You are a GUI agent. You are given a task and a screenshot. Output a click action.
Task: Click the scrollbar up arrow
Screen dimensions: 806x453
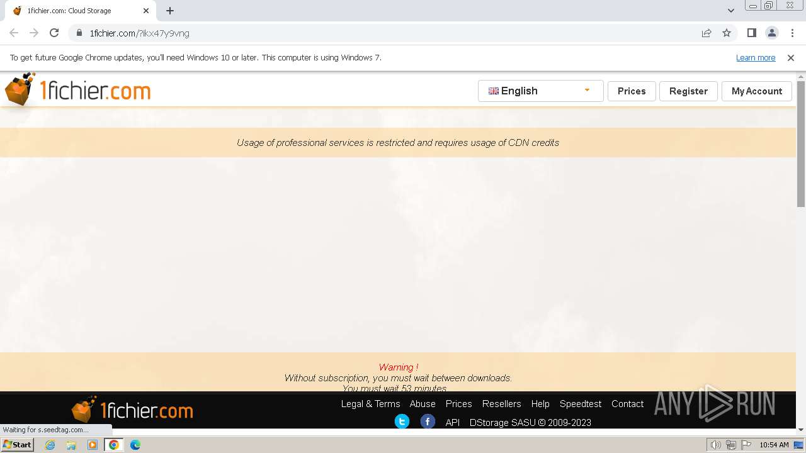click(801, 77)
